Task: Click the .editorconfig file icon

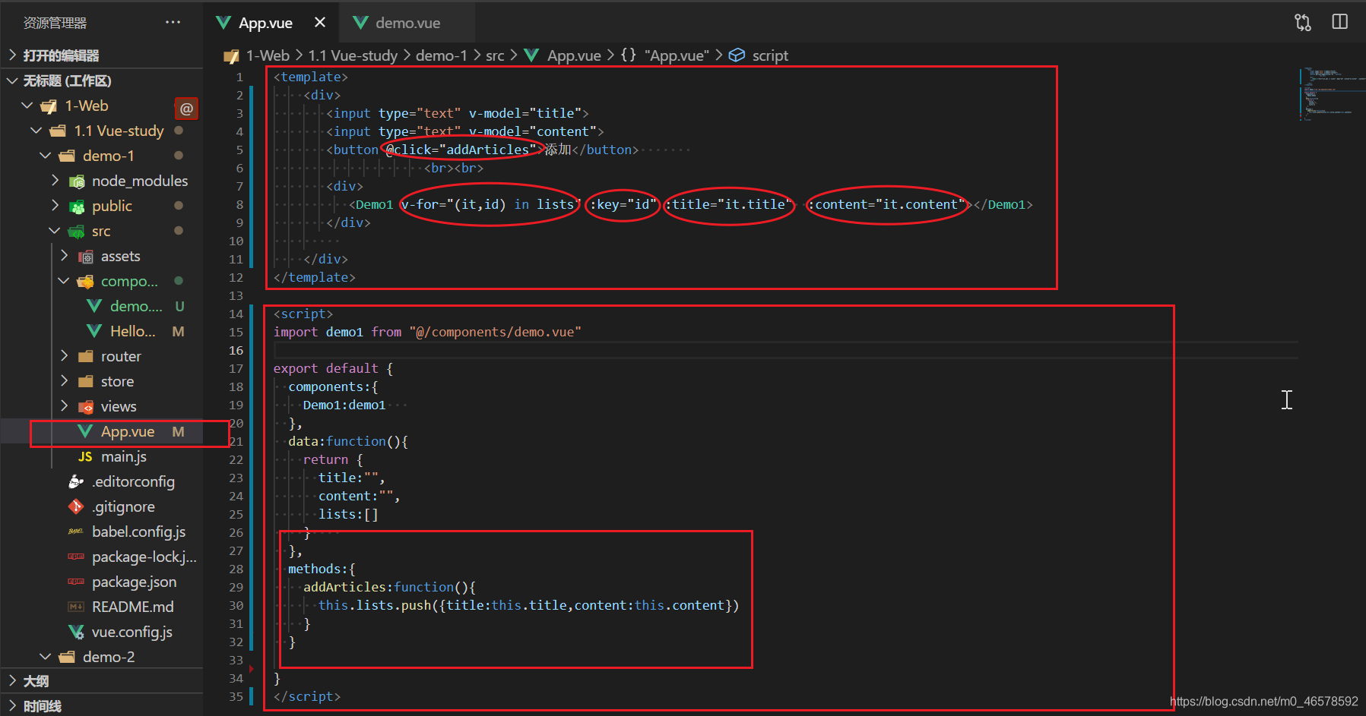Action: (x=76, y=481)
